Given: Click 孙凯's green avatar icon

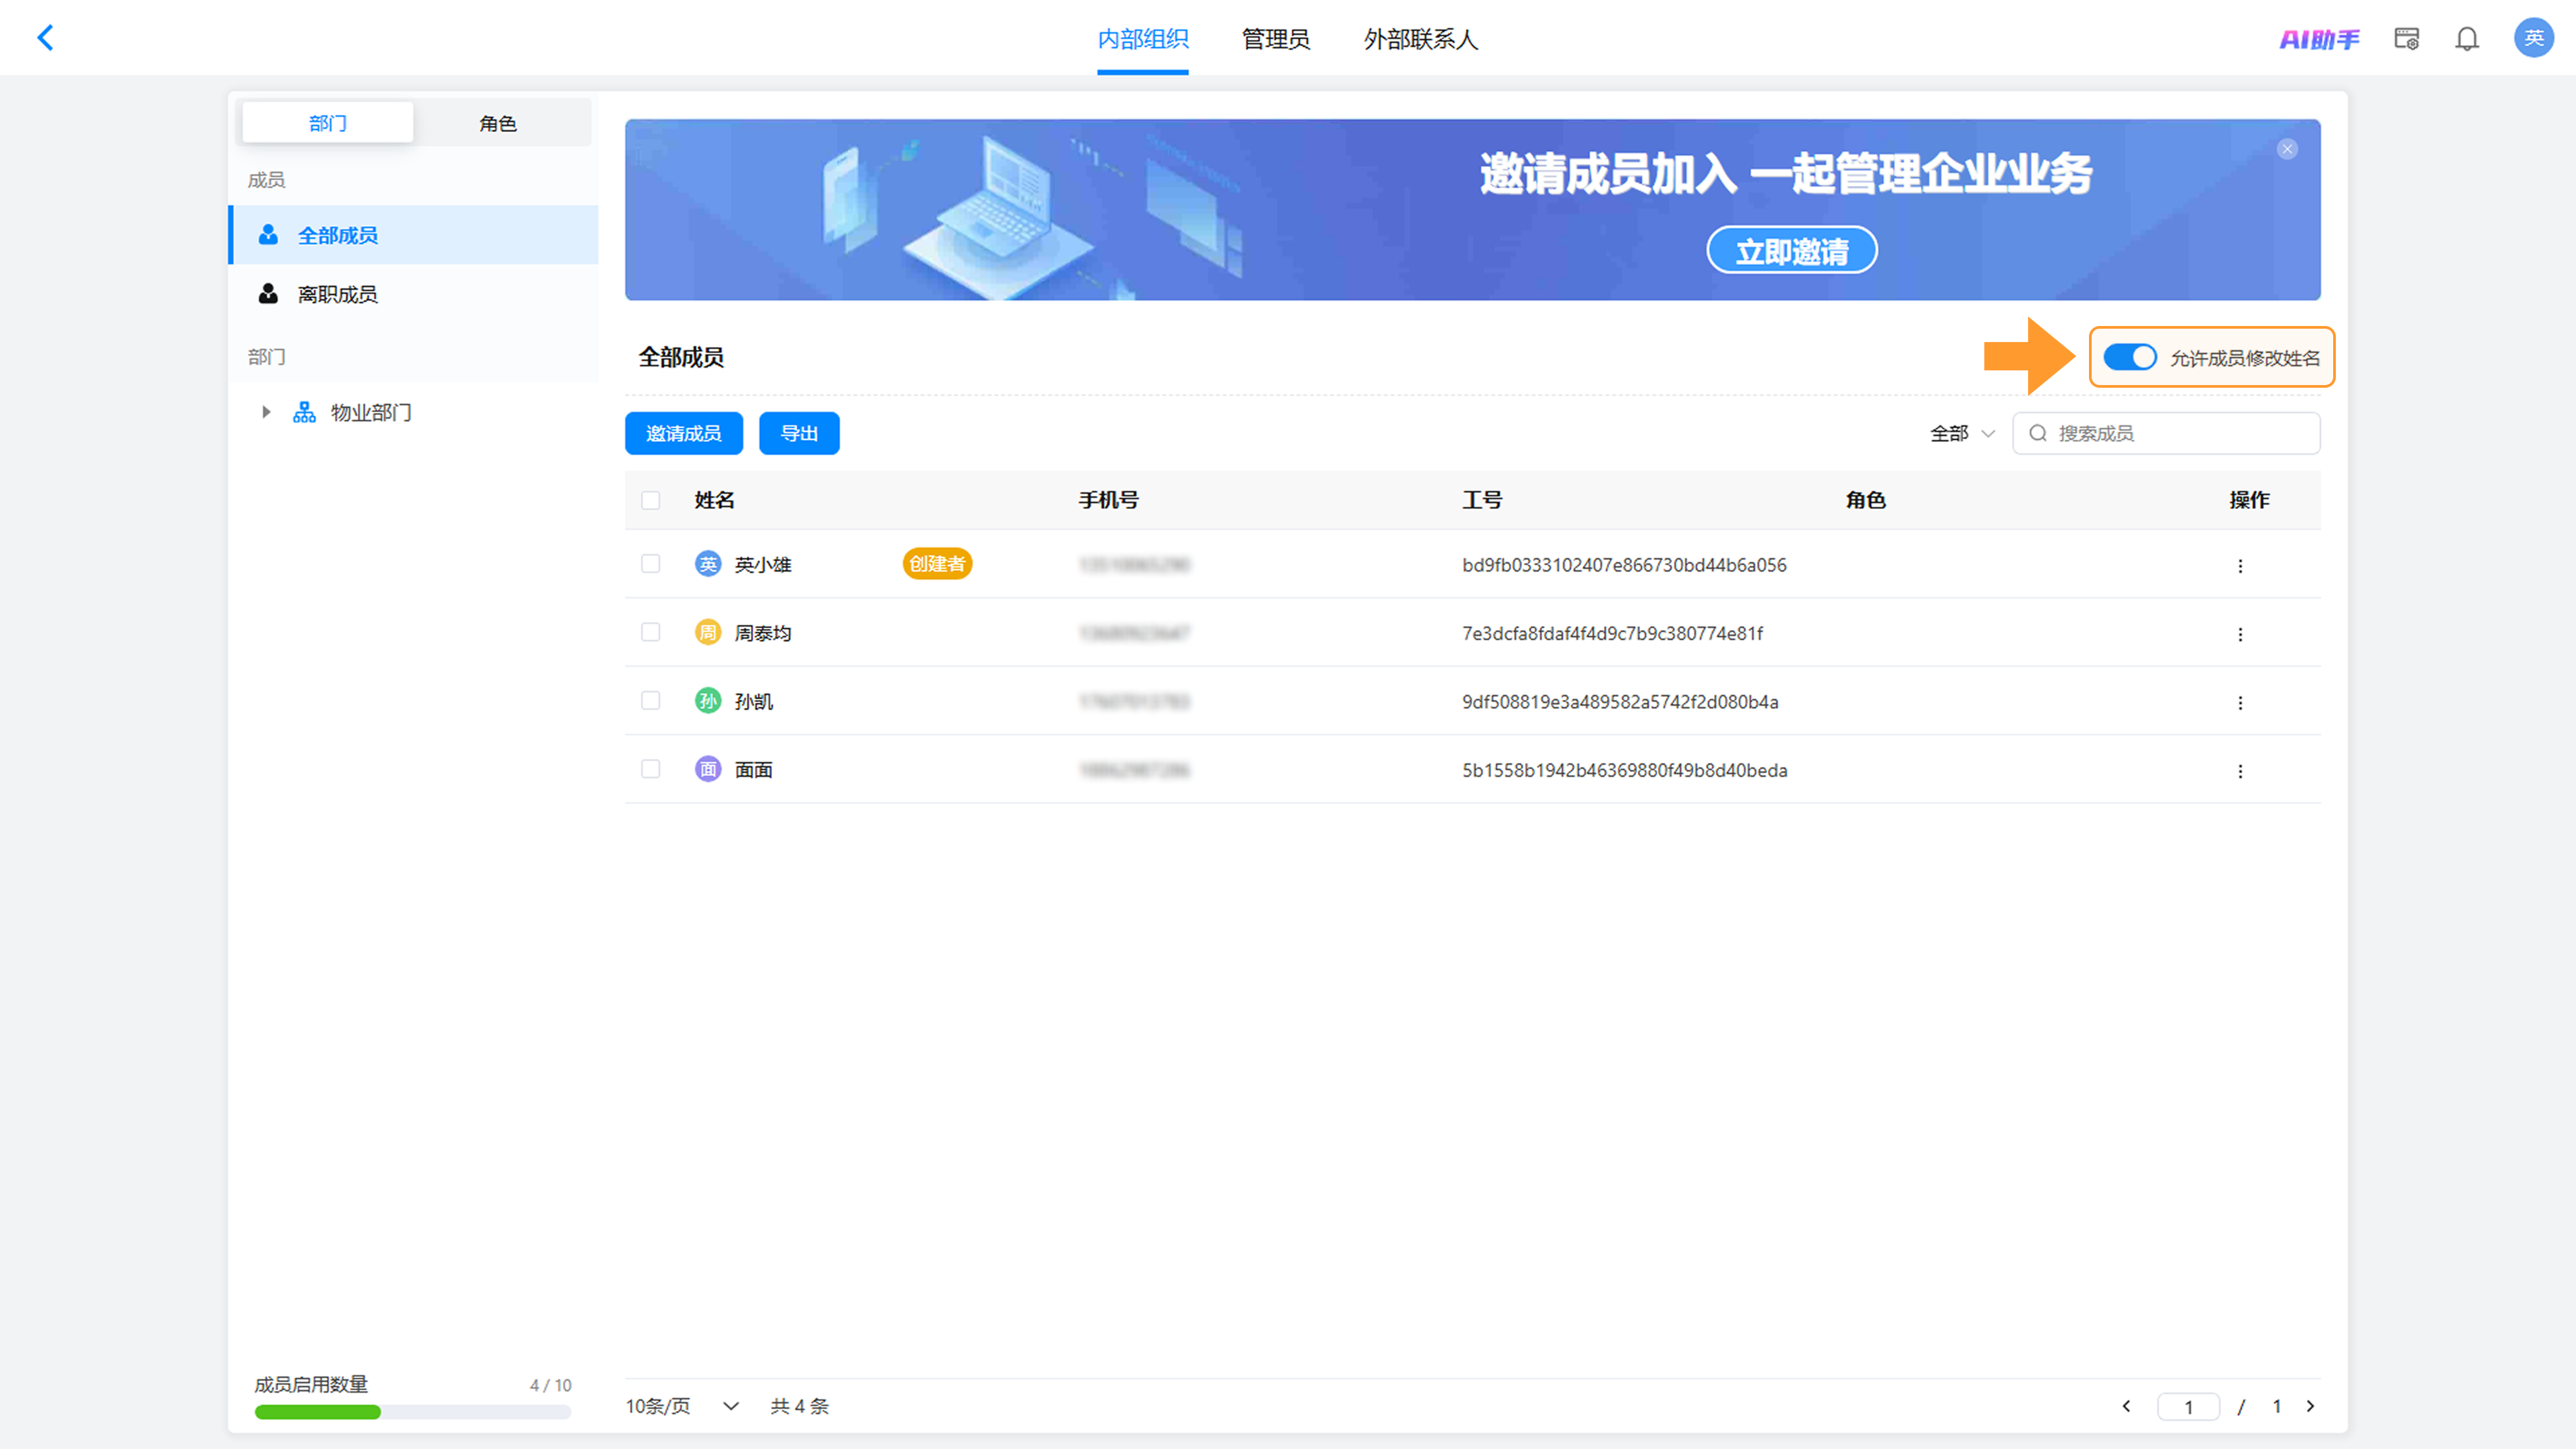Looking at the screenshot, I should (x=708, y=701).
